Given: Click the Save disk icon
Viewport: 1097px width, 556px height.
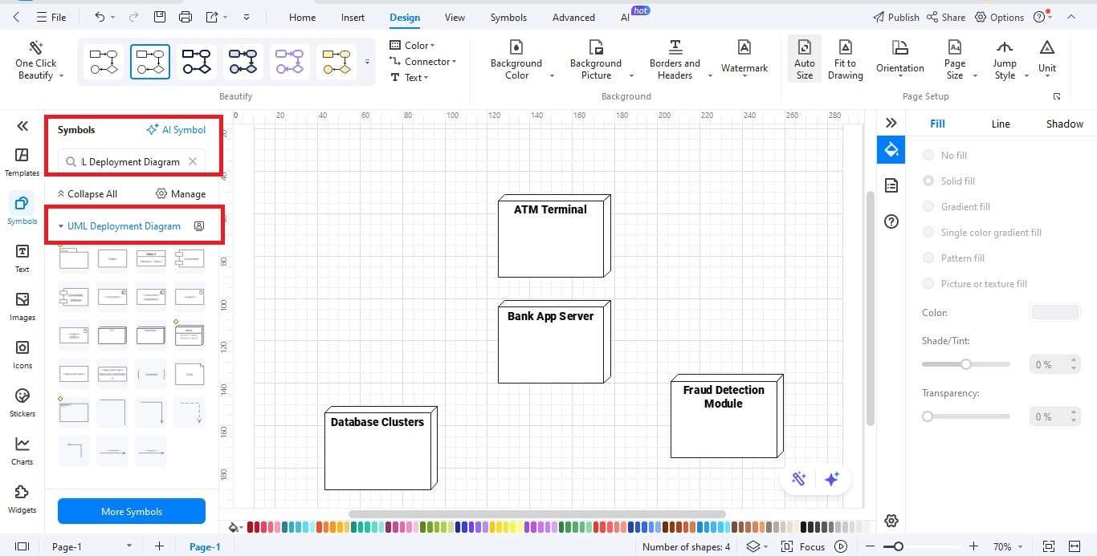Looking at the screenshot, I should [160, 17].
